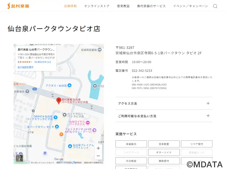Screen dimensions: 226x169
Task: Zoom in the map with plus button
Action: [98, 148]
